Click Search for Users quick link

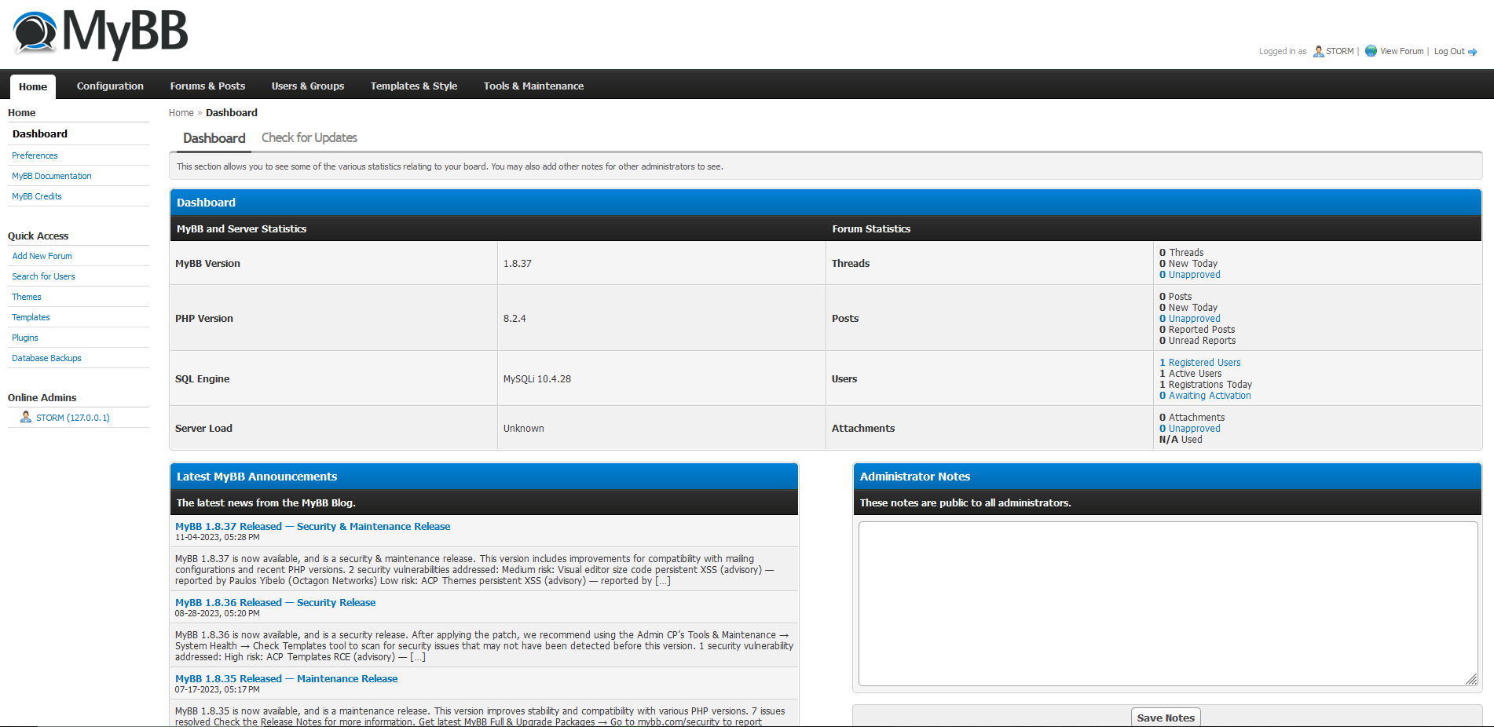(x=43, y=276)
